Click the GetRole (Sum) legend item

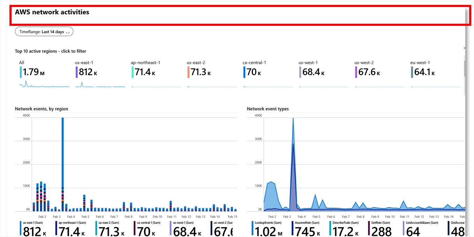pos(381,229)
